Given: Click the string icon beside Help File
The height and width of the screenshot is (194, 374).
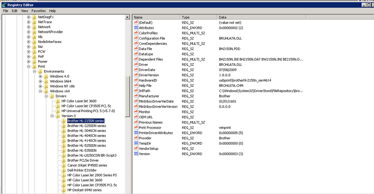Looking at the screenshot, I should 136,85.
